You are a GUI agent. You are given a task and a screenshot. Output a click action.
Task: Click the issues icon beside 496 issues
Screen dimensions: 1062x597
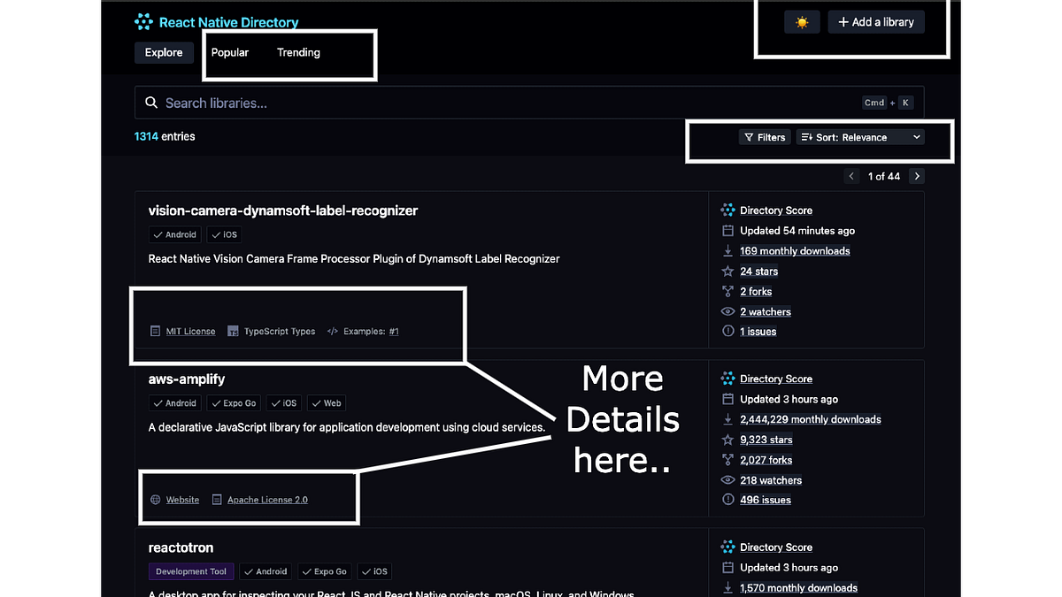[727, 500]
